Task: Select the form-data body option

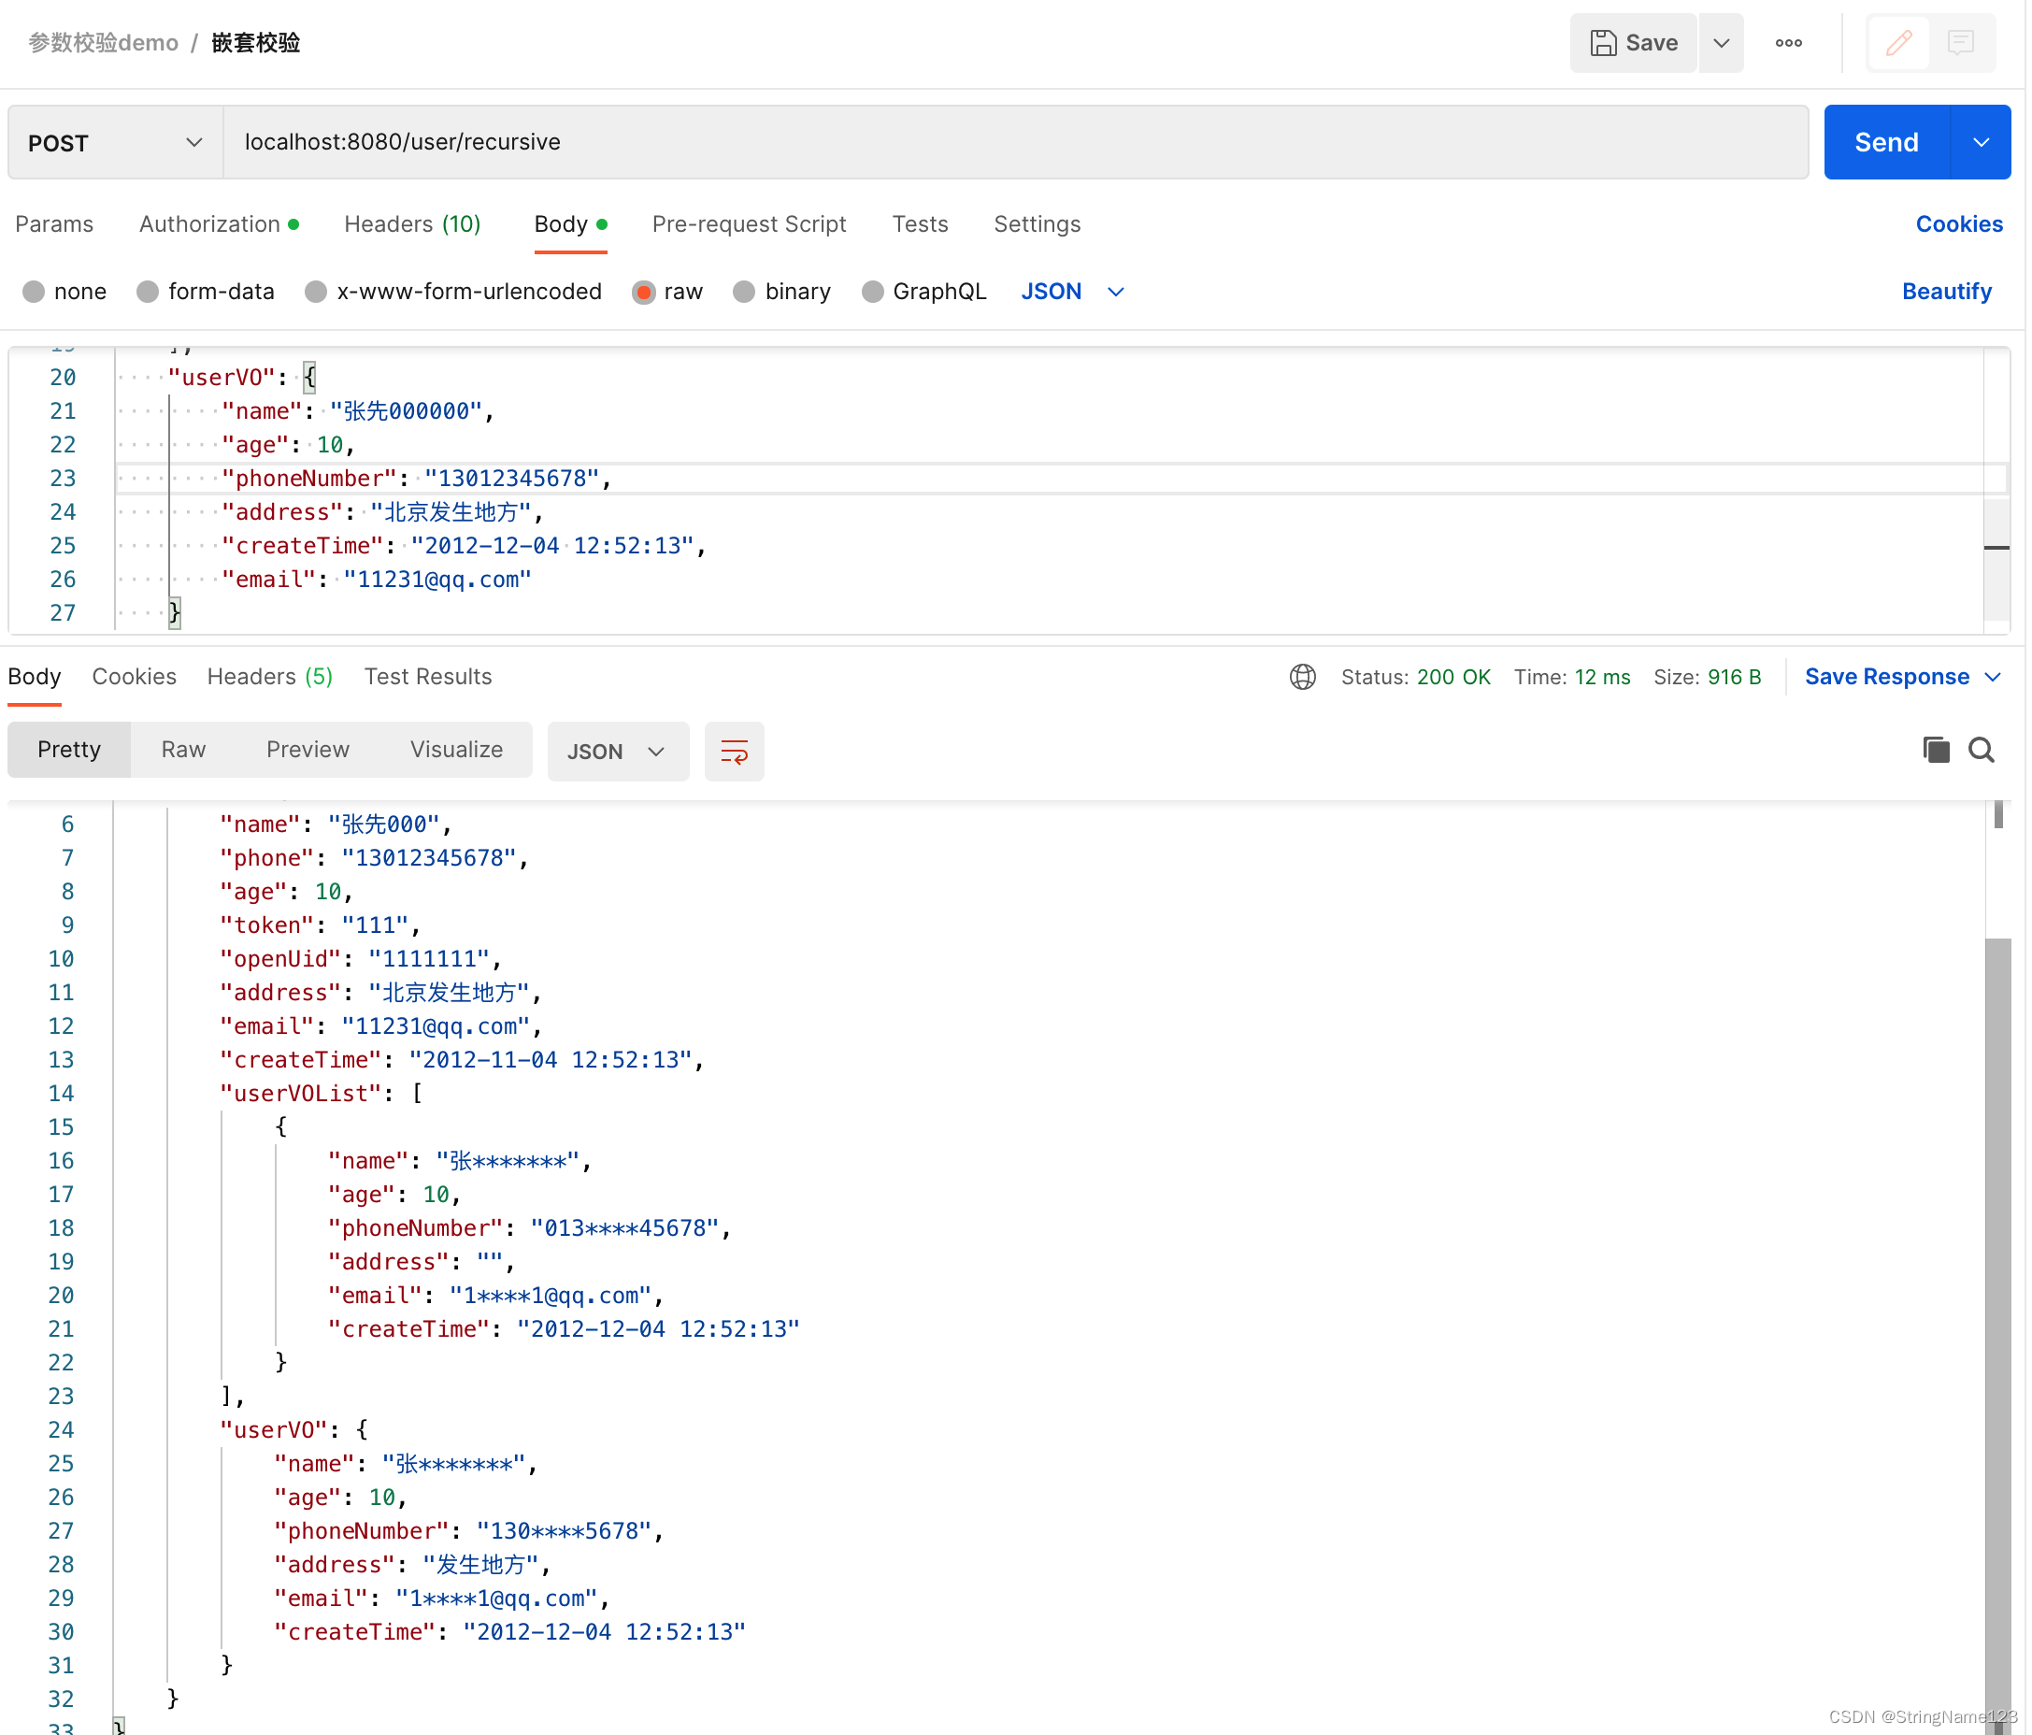Action: click(148, 292)
